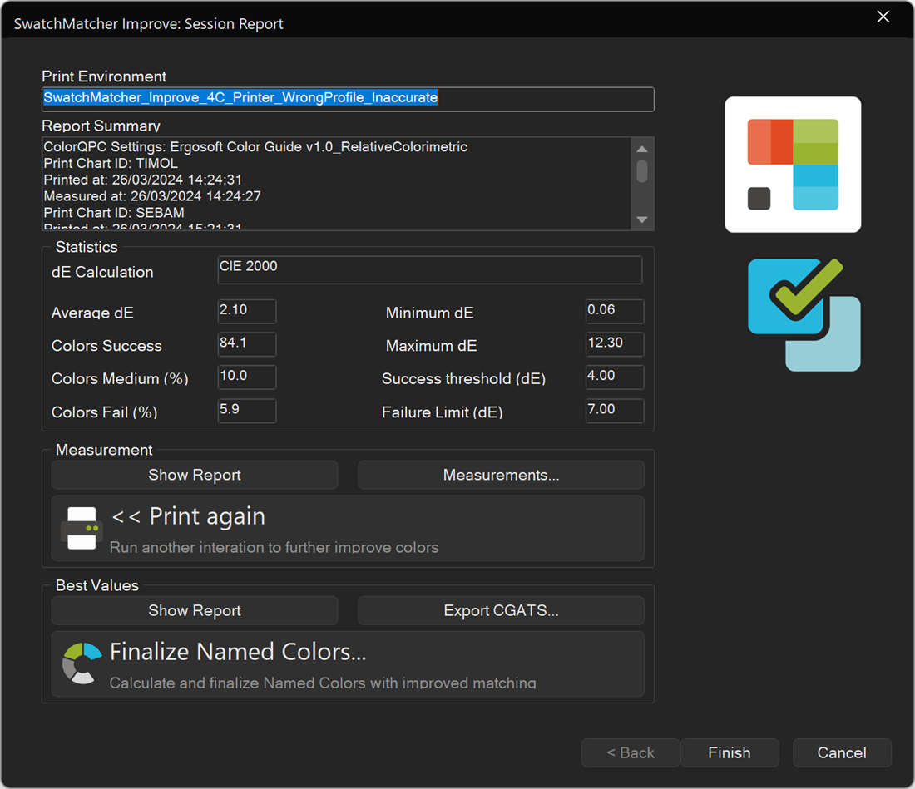Click the Report Summary scroll up arrow
The width and height of the screenshot is (915, 789).
642,149
